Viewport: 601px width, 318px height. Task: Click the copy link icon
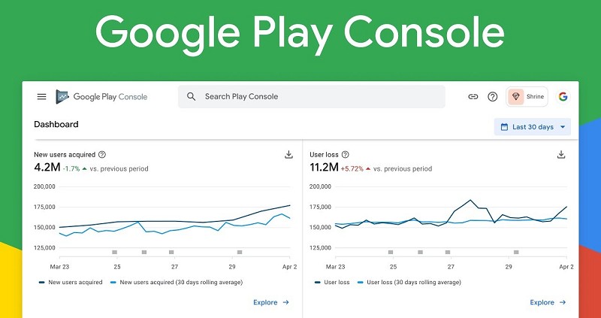[473, 96]
